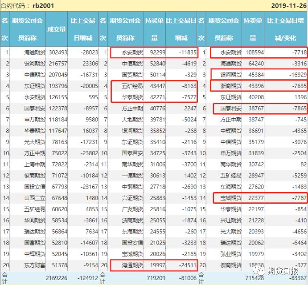
Task: Click short change -16929
Action: click(298, 75)
